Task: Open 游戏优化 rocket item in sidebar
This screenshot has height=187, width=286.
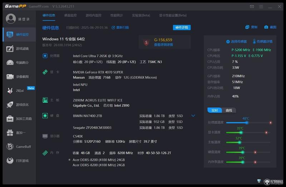Action: pyautogui.click(x=19, y=105)
